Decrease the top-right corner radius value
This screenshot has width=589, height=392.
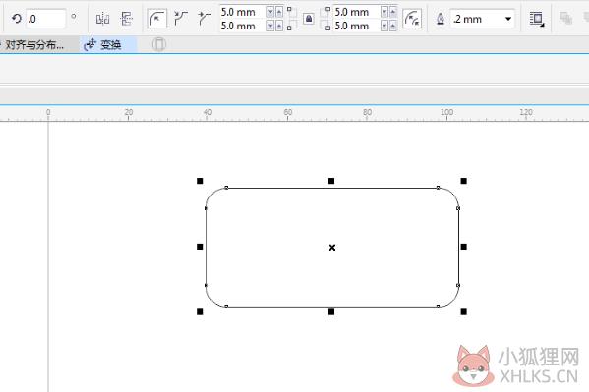[x=384, y=12]
